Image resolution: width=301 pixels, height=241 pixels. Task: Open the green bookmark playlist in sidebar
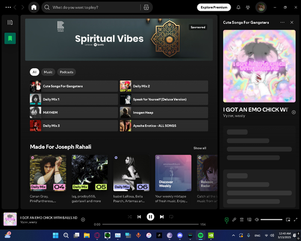pos(10,38)
